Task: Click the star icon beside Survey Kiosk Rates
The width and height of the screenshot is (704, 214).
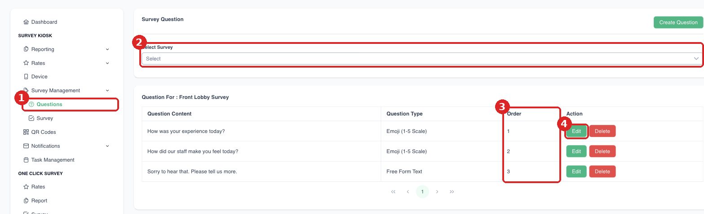Action: tap(26, 63)
